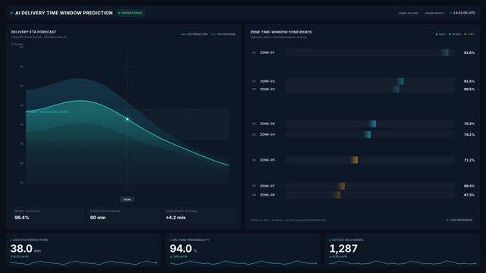The width and height of the screenshot is (486, 273).
Task: Click the 71.2% value for ZONE-05
Action: point(469,160)
